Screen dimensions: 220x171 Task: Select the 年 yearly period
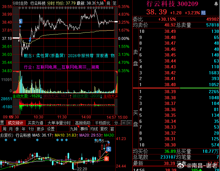point(23,129)
